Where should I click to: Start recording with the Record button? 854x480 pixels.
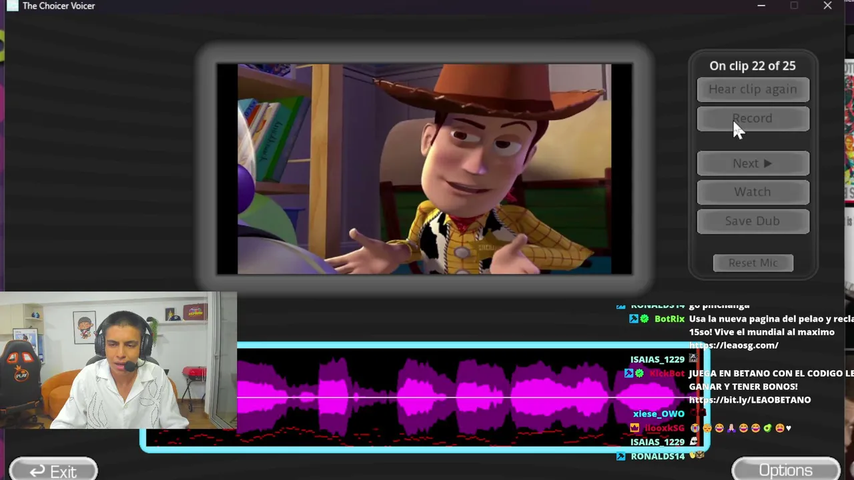[x=753, y=119]
